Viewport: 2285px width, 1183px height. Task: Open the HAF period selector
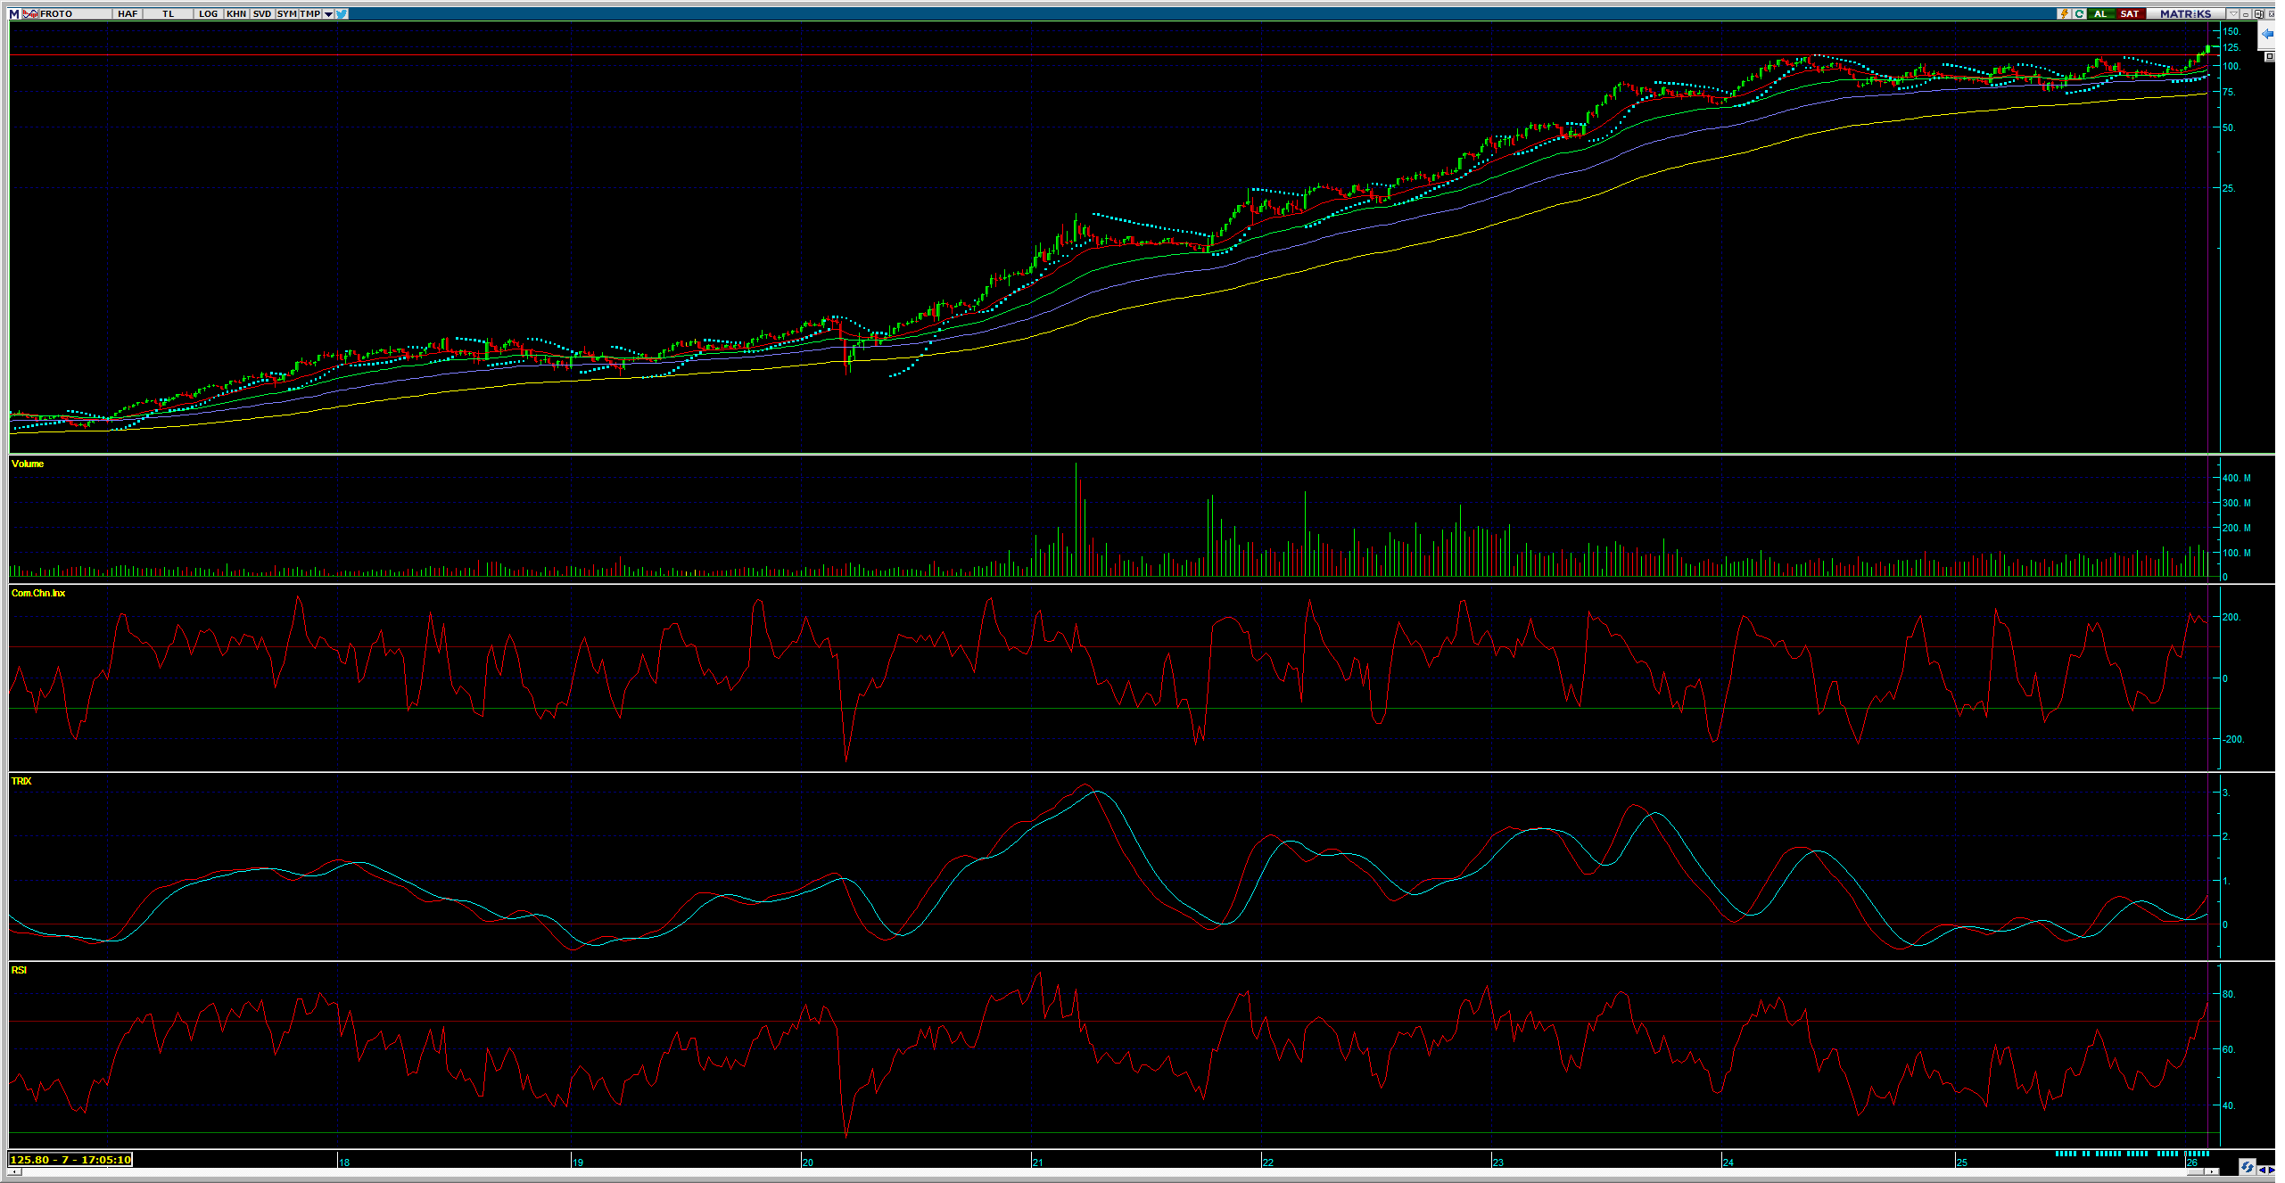tap(128, 13)
